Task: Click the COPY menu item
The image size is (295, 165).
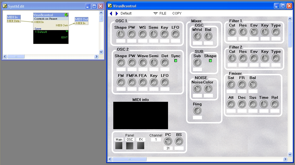Action: coord(177,13)
